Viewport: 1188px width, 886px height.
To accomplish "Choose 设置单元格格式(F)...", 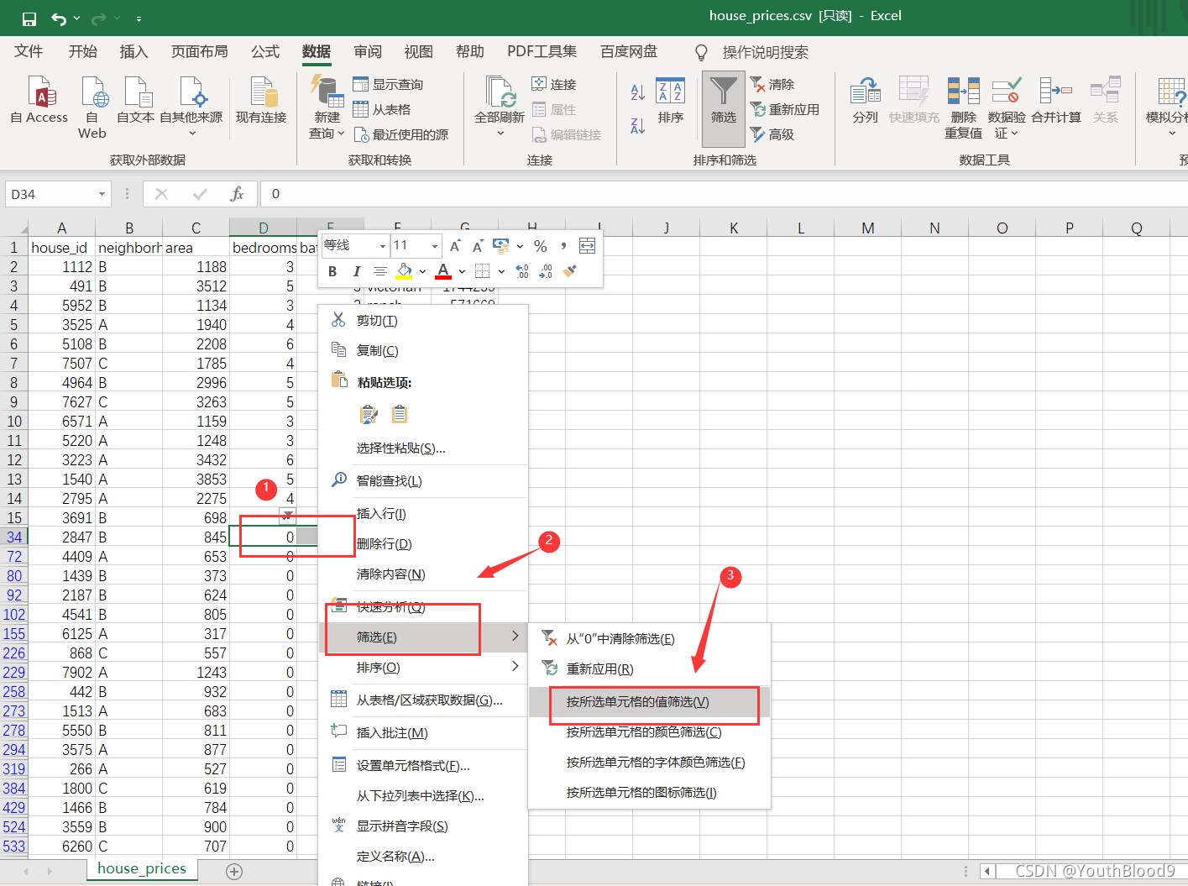I will click(x=423, y=766).
